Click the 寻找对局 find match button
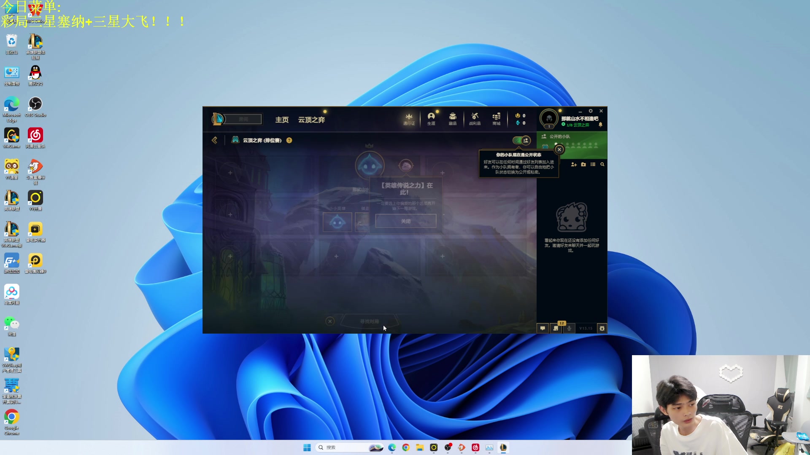 click(370, 321)
